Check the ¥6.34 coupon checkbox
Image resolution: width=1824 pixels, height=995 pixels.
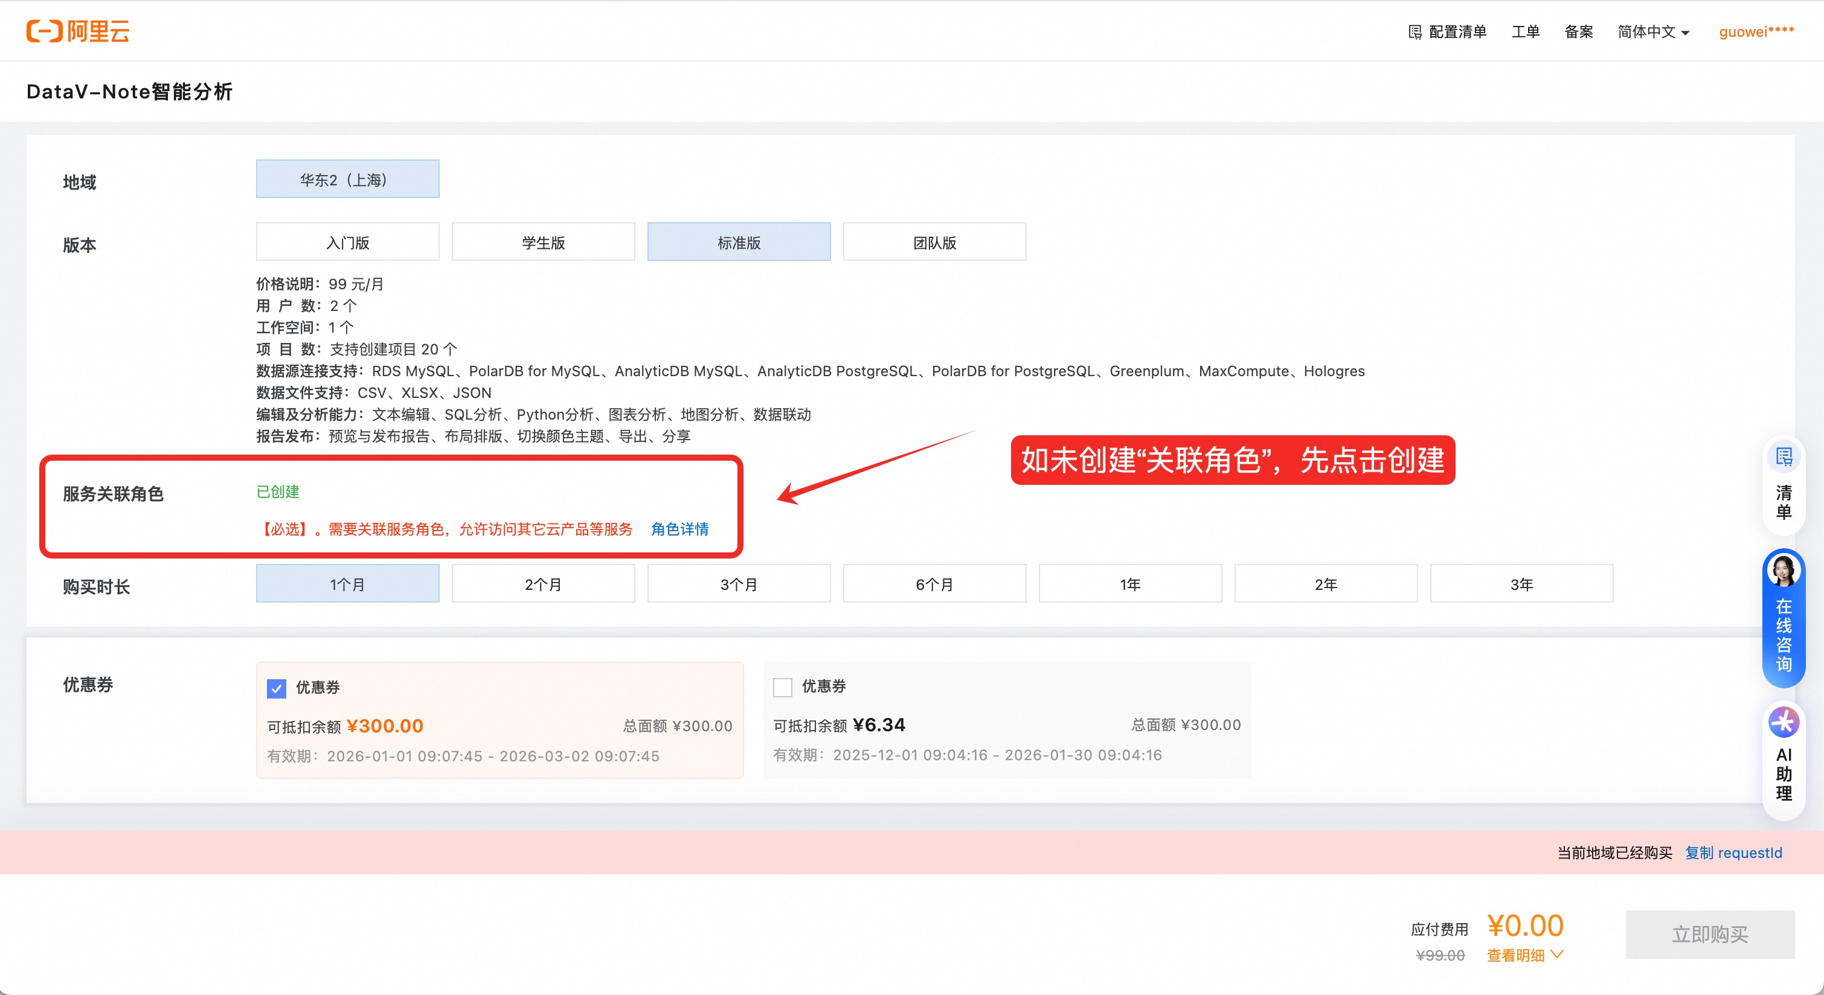tap(782, 686)
